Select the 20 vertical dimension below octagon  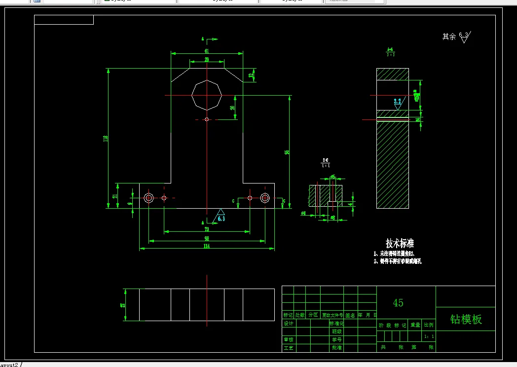point(232,108)
